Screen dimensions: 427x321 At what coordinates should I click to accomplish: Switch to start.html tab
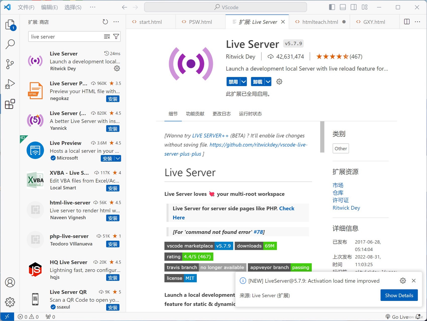tap(150, 22)
